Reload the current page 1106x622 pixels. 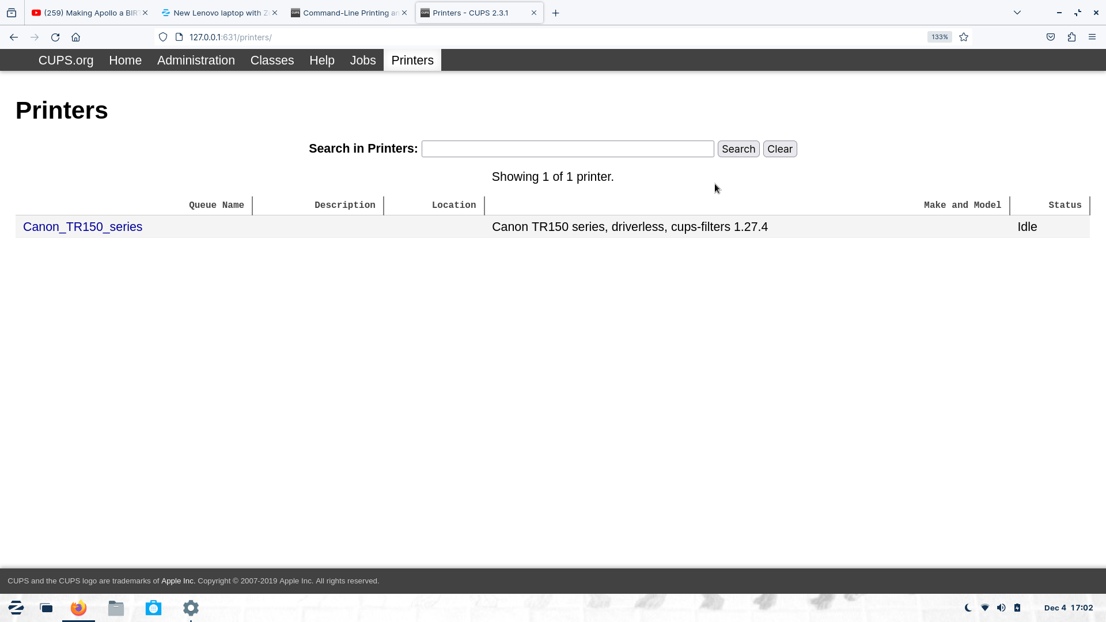(x=55, y=37)
